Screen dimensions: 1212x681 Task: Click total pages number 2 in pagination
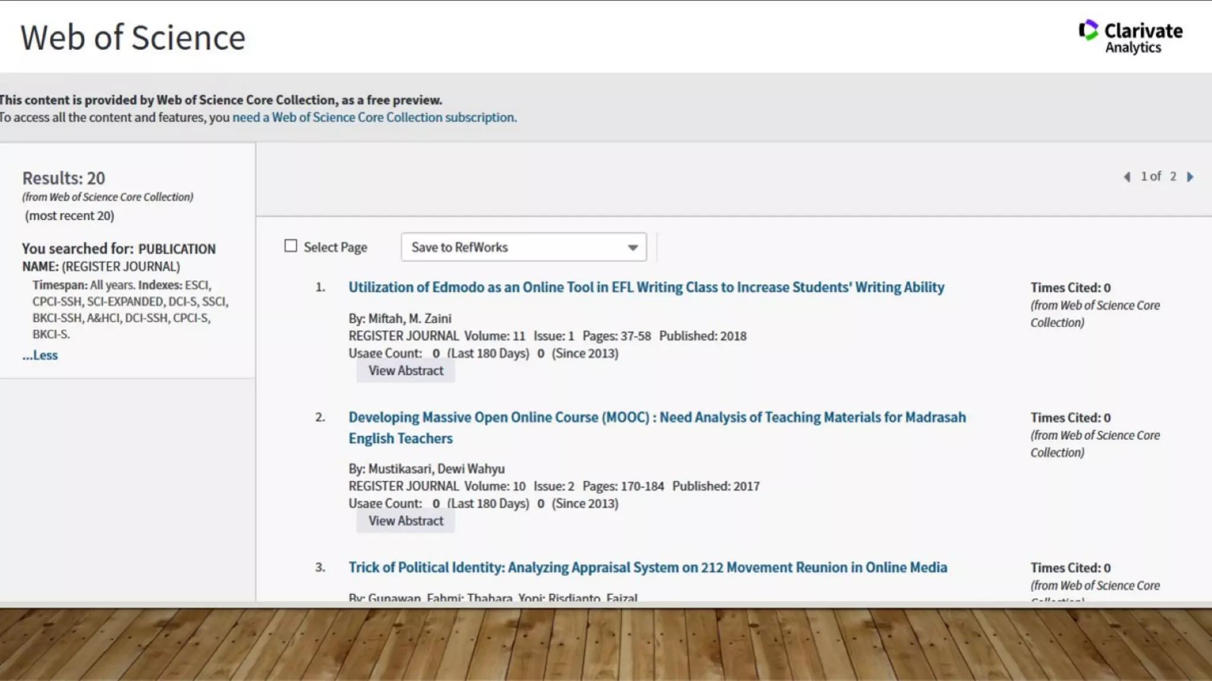(1173, 176)
